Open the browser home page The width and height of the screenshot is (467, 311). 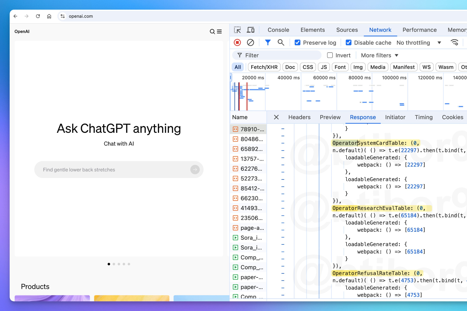point(49,16)
